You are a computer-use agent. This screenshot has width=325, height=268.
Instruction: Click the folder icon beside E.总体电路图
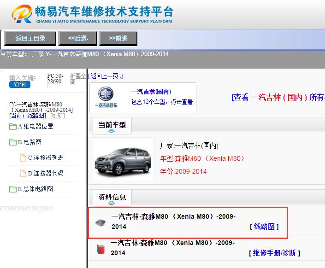click(13, 189)
